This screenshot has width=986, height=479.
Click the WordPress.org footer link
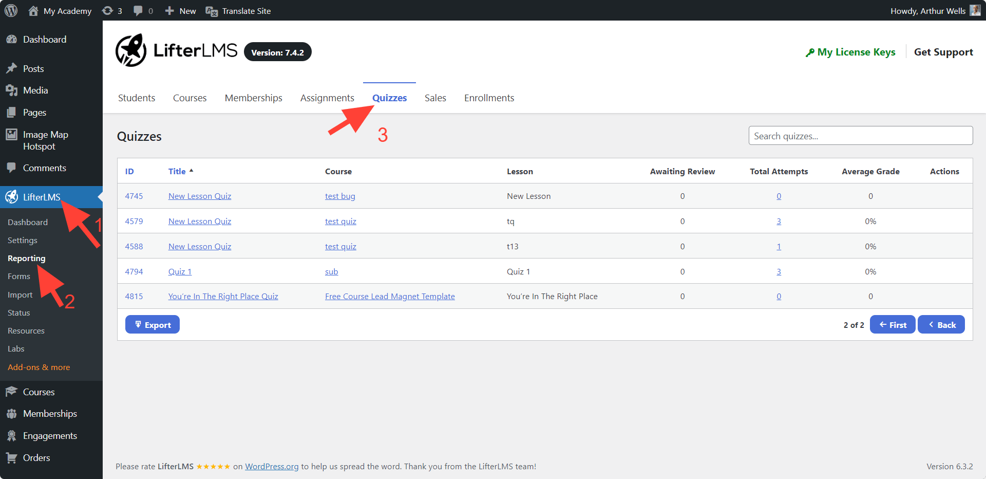click(272, 466)
